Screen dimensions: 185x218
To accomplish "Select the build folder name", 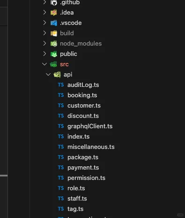I will coord(67,33).
